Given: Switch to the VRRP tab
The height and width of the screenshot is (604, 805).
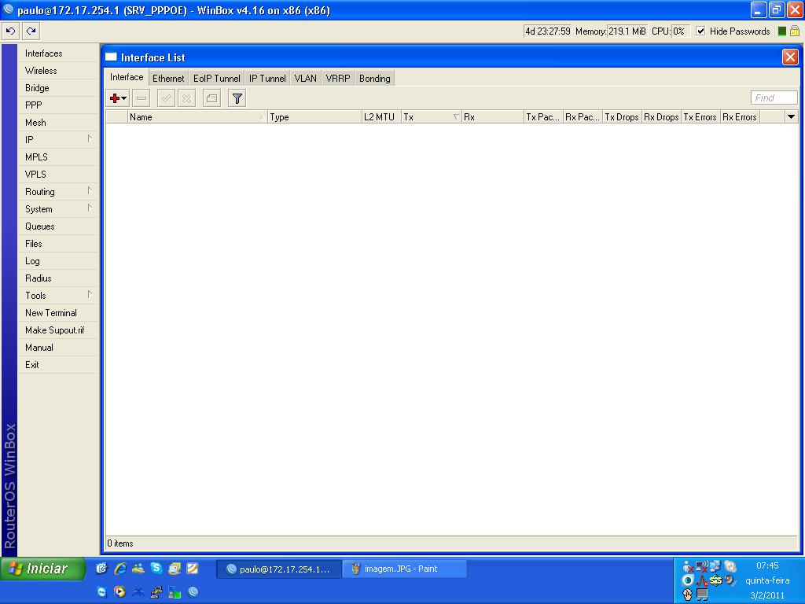Looking at the screenshot, I should 338,78.
